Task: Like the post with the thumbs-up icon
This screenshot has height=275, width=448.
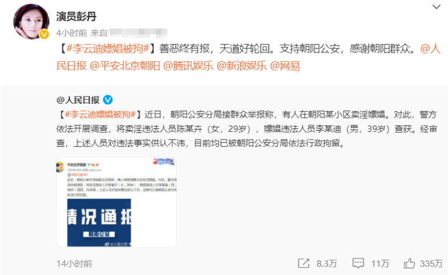Action: tap(409, 263)
